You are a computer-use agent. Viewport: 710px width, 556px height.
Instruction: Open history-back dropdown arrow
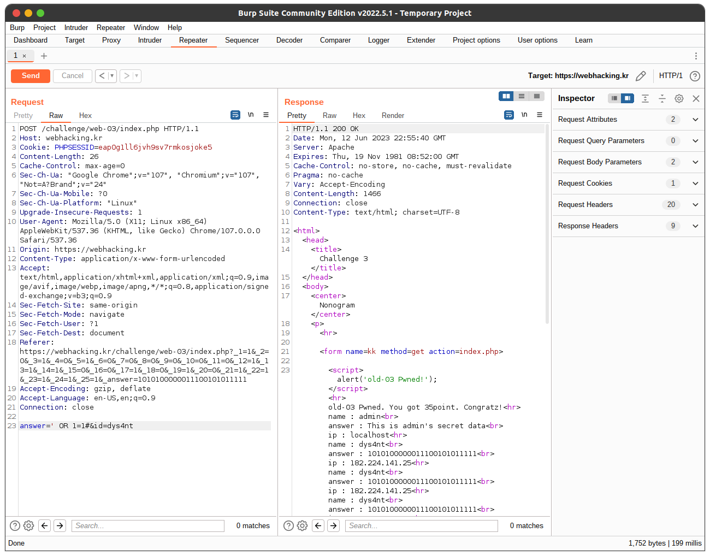tap(113, 76)
